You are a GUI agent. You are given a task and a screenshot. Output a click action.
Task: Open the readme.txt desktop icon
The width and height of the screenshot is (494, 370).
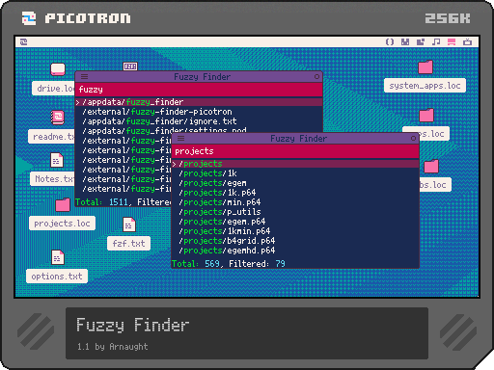(x=58, y=118)
